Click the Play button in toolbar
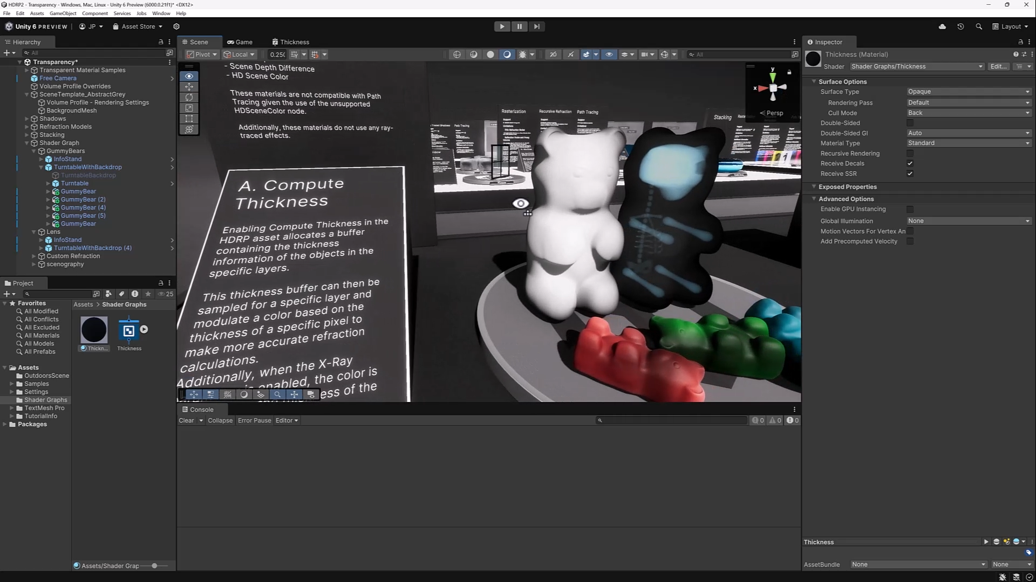 [x=502, y=26]
